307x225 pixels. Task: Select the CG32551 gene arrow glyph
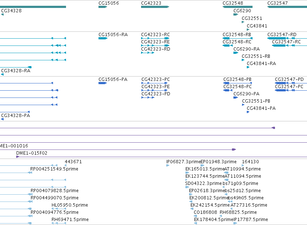tap(243, 22)
